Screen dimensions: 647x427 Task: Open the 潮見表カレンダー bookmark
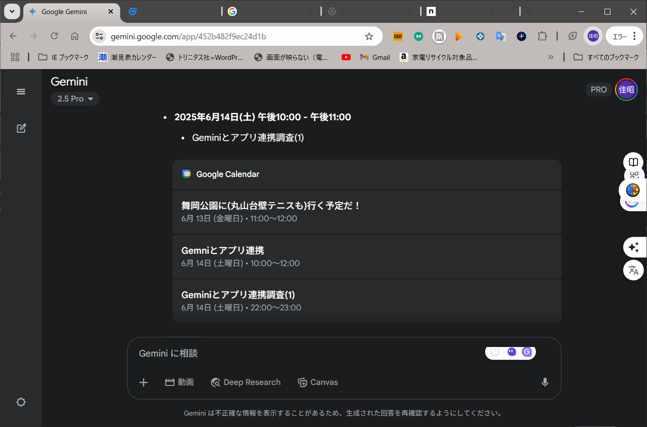pos(128,57)
